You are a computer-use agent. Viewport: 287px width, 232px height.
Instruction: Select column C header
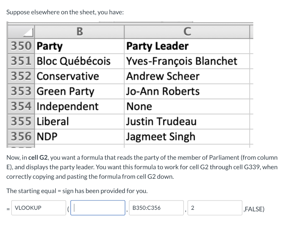click(x=187, y=31)
